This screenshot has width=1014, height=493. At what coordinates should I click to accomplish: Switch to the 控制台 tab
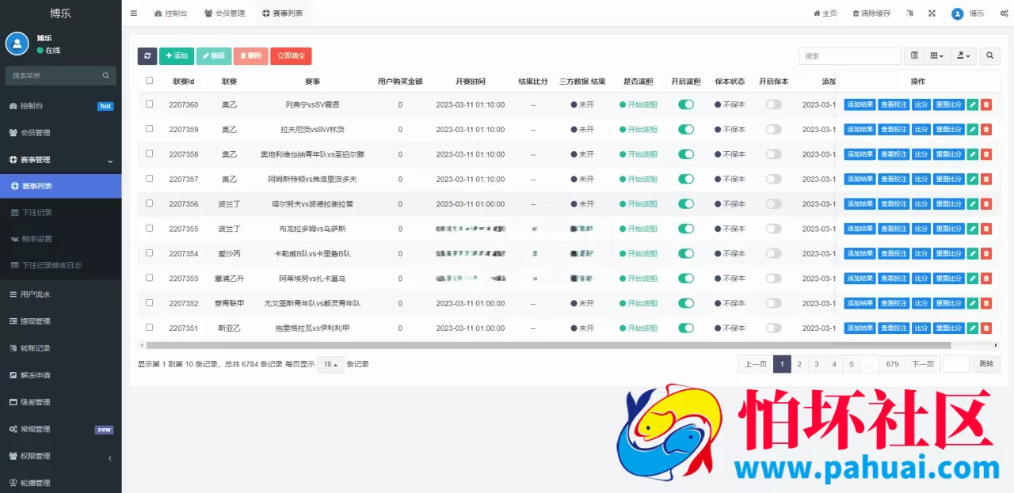[171, 13]
